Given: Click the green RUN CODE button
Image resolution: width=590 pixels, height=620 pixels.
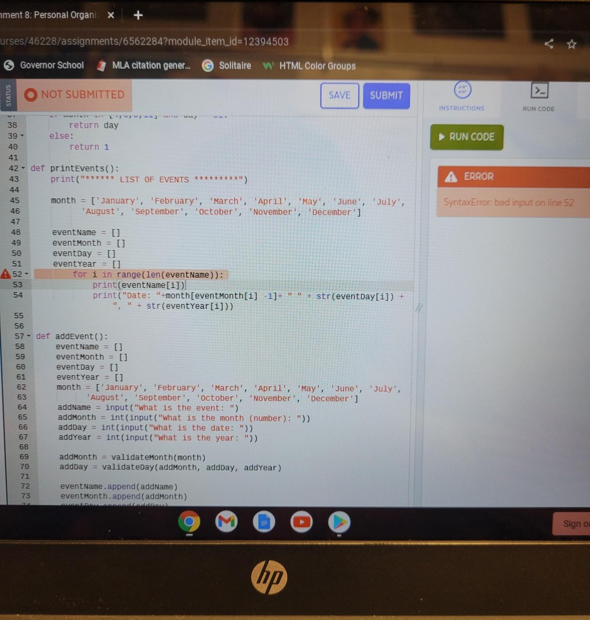Looking at the screenshot, I should click(467, 137).
